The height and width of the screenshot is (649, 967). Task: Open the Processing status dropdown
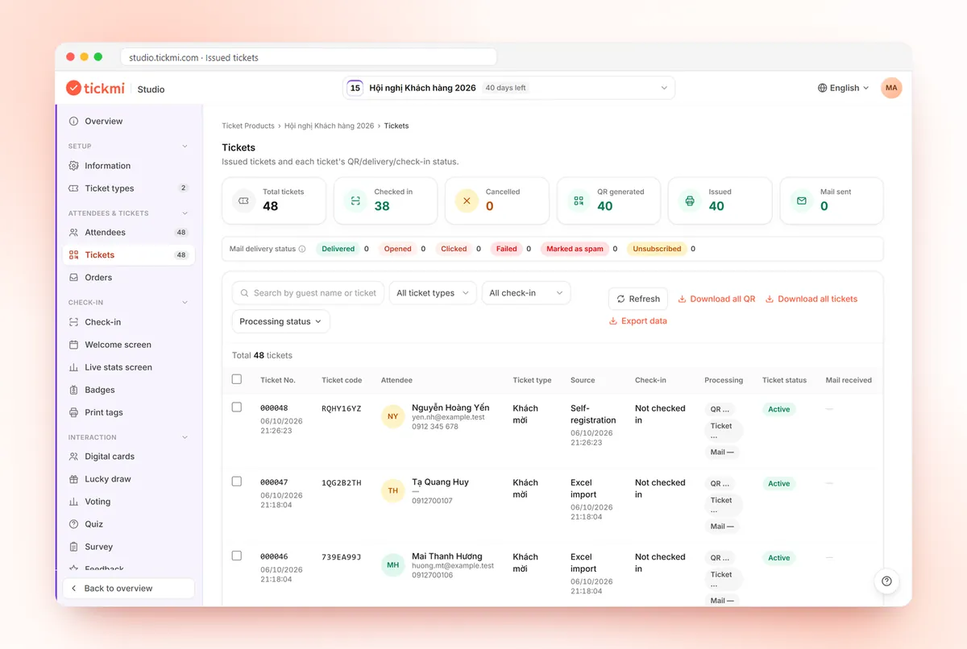(x=280, y=321)
